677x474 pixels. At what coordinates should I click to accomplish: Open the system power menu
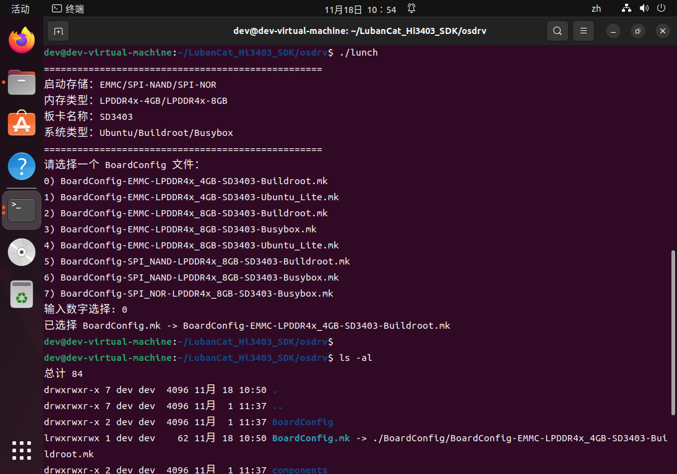pyautogui.click(x=662, y=9)
